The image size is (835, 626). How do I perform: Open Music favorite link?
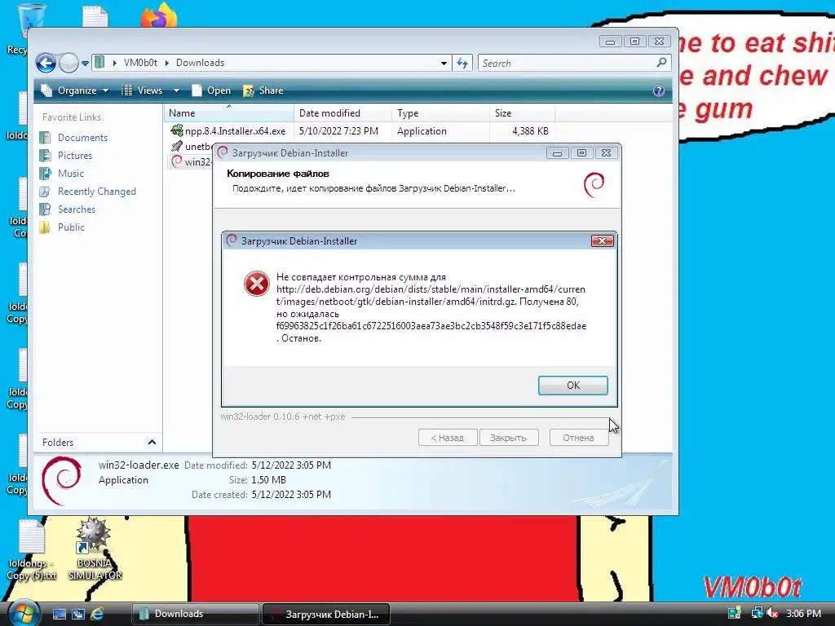(71, 174)
